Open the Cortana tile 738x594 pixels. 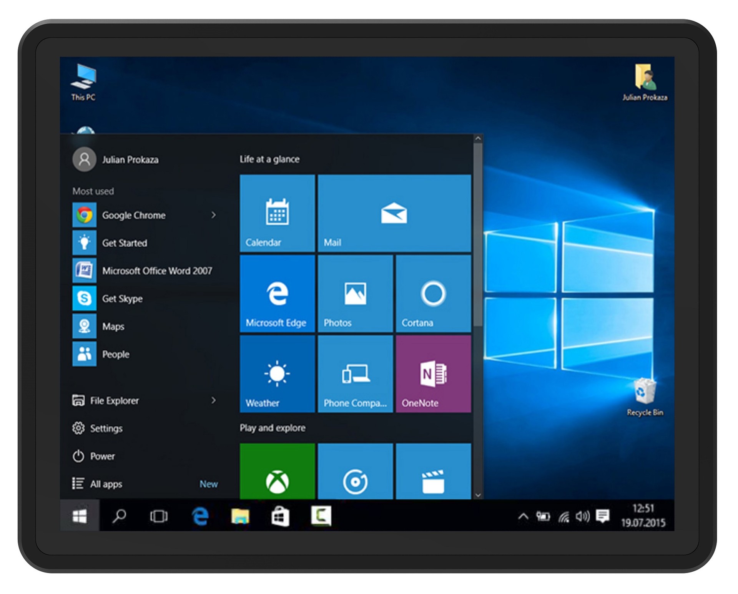pyautogui.click(x=433, y=294)
